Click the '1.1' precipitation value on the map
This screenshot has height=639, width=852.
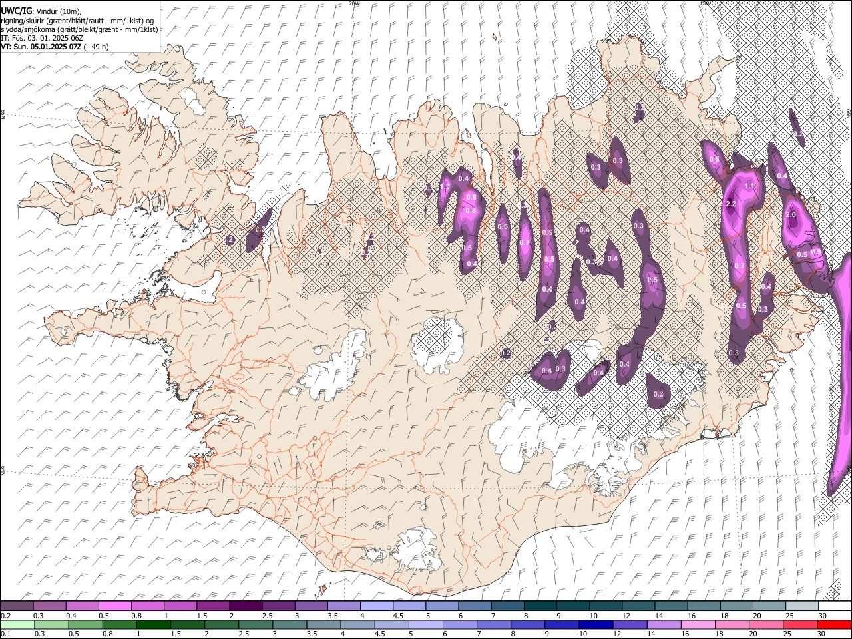750,186
